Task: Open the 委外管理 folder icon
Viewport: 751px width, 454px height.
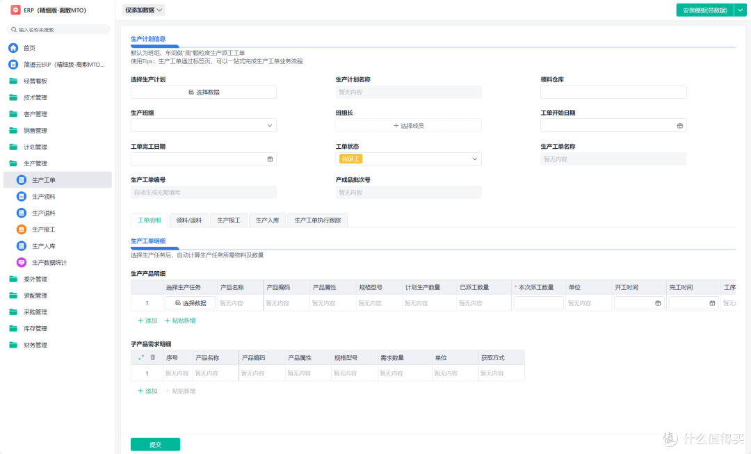Action: [13, 279]
